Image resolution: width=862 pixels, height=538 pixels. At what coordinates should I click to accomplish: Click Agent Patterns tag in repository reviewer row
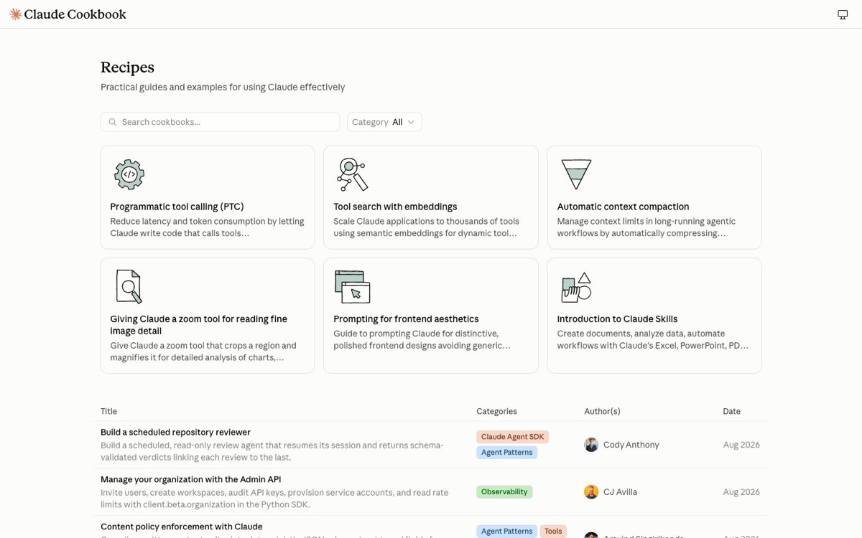pos(506,453)
